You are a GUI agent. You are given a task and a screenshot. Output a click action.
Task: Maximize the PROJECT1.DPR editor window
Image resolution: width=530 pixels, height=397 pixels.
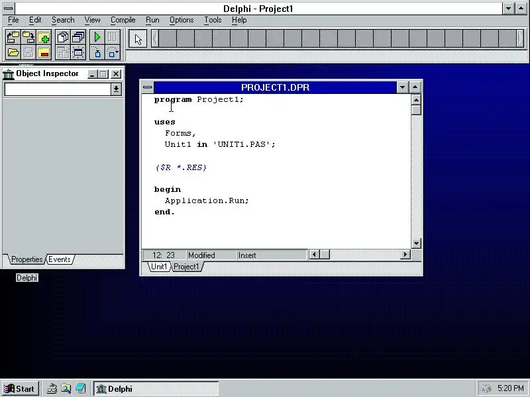pyautogui.click(x=415, y=87)
